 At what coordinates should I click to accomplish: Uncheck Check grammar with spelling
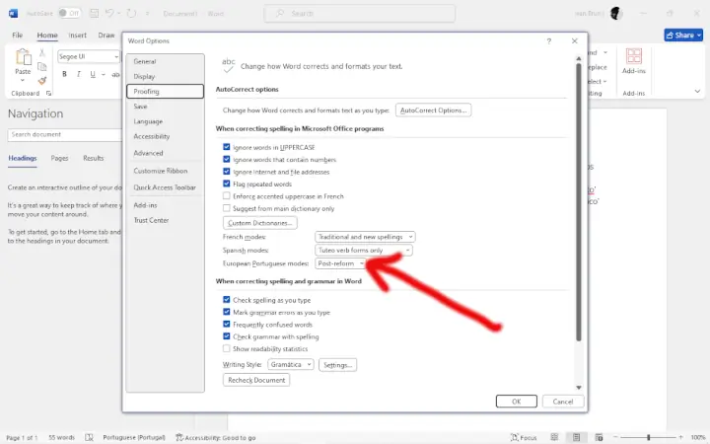[227, 336]
